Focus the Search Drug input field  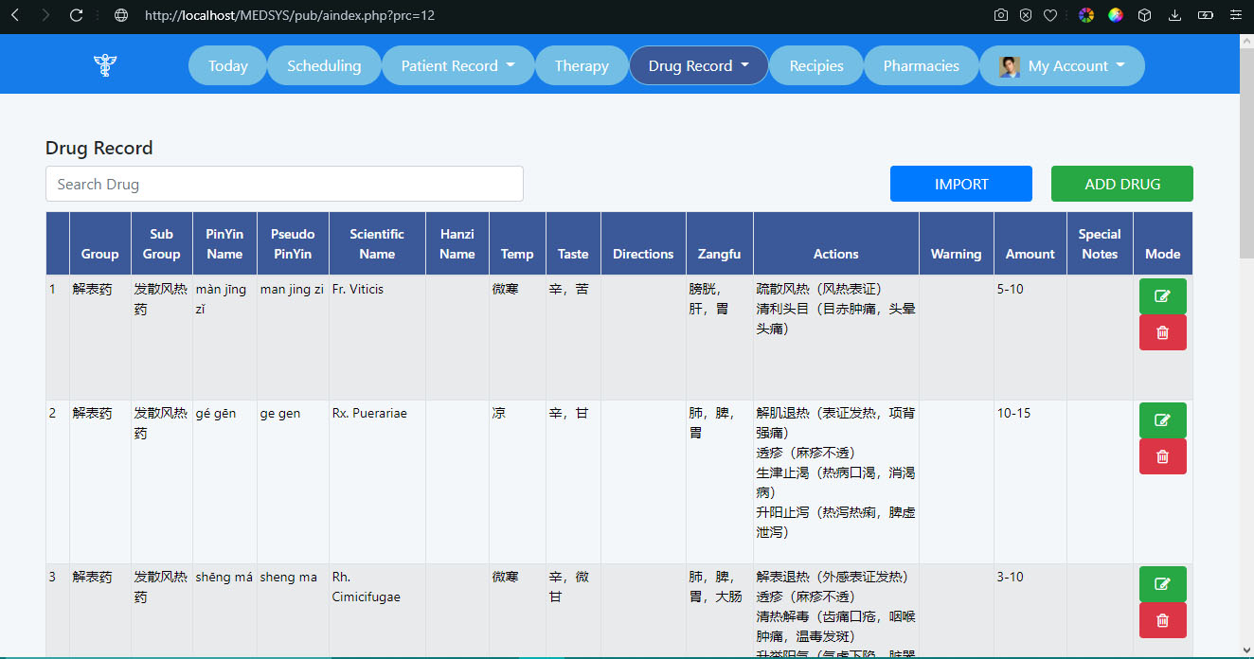(x=284, y=184)
